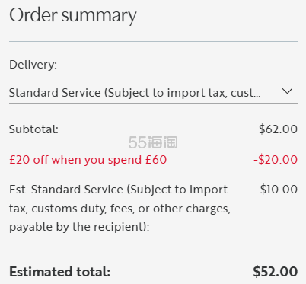
Task: Select the $10.00 shipping cost
Action: [279, 190]
